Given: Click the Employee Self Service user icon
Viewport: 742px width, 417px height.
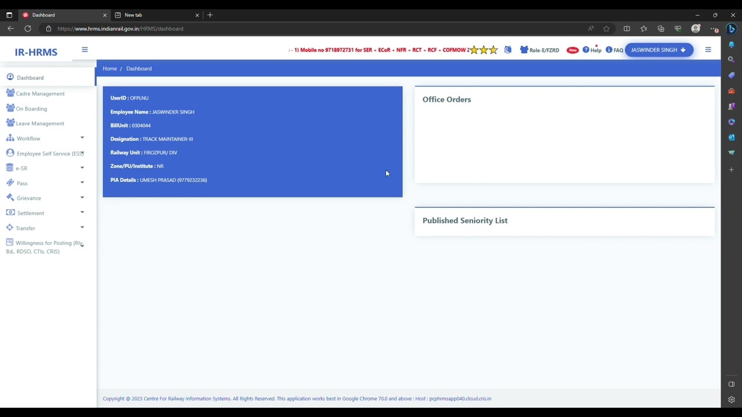Looking at the screenshot, I should point(10,153).
